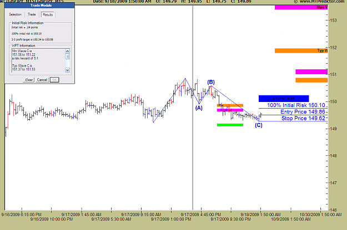Click the (C) wave label
The height and width of the screenshot is (230, 347).
(259, 125)
